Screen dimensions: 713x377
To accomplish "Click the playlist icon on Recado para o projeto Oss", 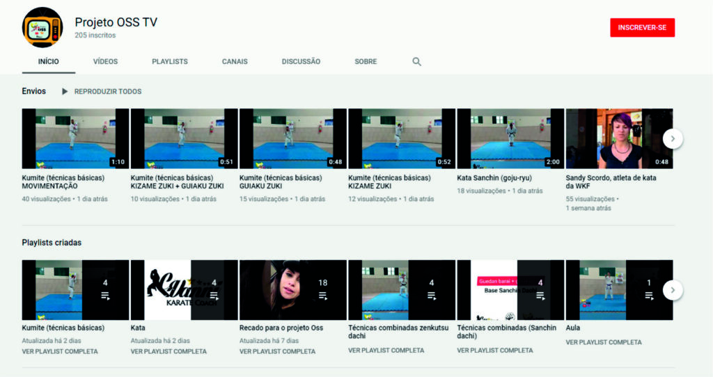I will 322,296.
